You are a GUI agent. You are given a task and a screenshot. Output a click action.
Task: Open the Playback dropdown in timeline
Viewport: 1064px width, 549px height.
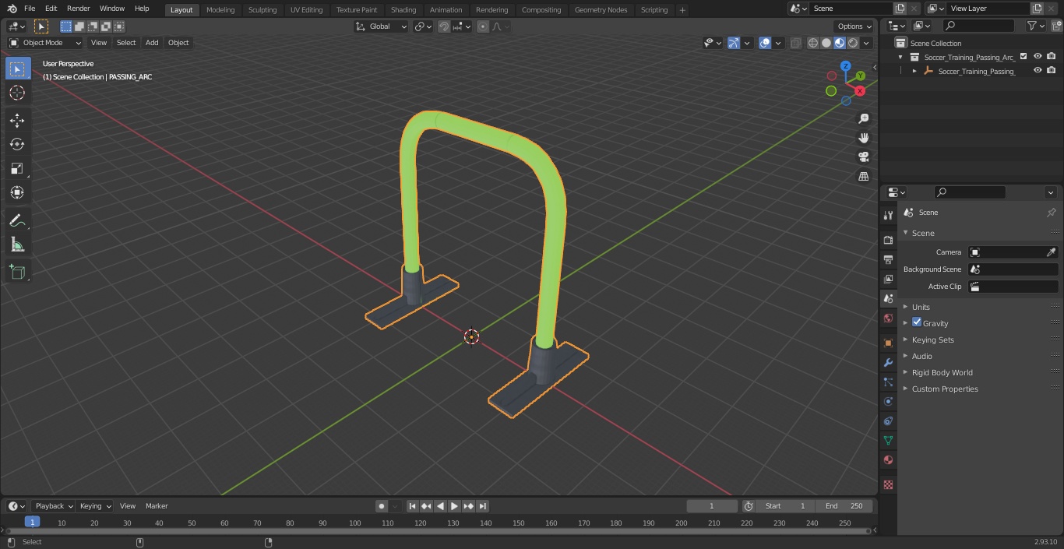(54, 506)
